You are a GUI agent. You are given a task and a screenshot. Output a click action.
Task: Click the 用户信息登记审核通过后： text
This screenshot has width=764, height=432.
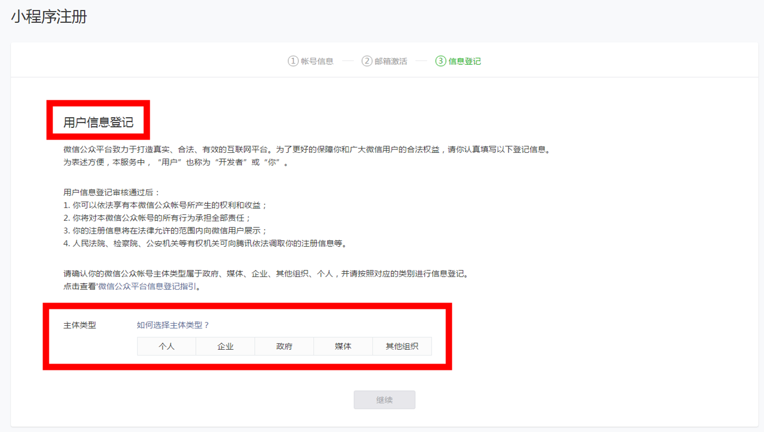coord(111,193)
